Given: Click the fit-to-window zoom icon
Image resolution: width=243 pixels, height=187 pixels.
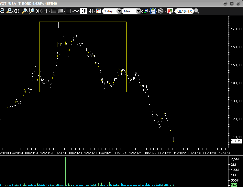Looking at the screenshot, I should (16, 11).
